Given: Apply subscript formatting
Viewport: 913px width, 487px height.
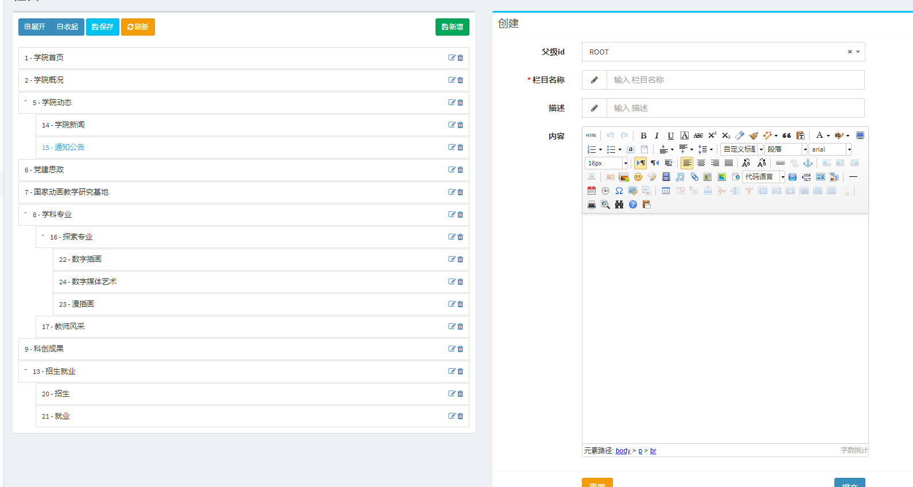Looking at the screenshot, I should [726, 136].
